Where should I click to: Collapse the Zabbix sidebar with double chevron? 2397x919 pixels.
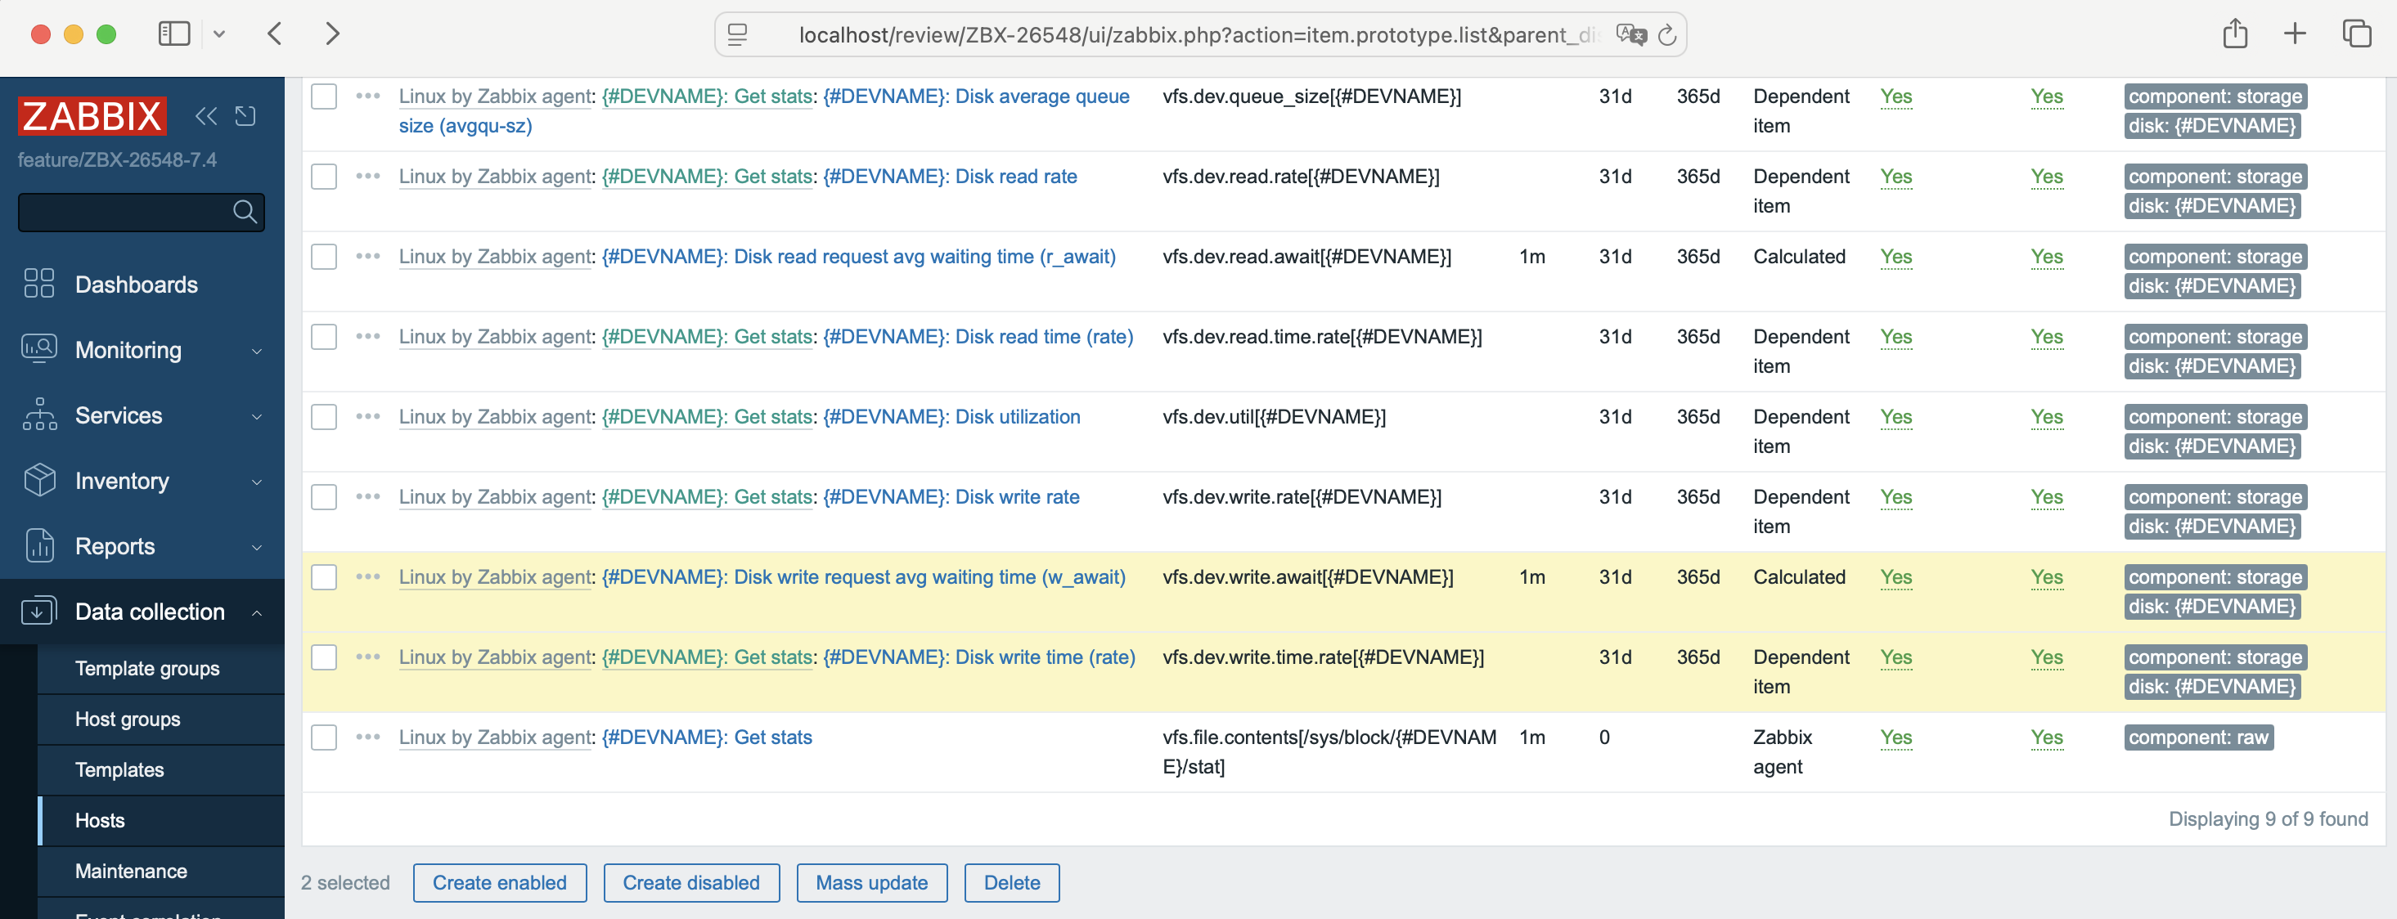205,116
